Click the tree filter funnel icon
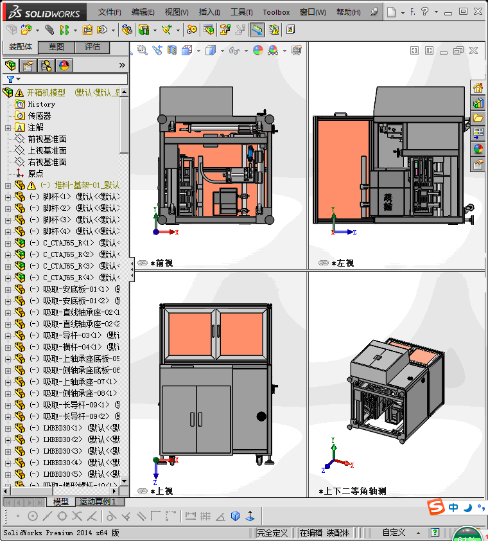This screenshot has width=488, height=541. [10, 80]
